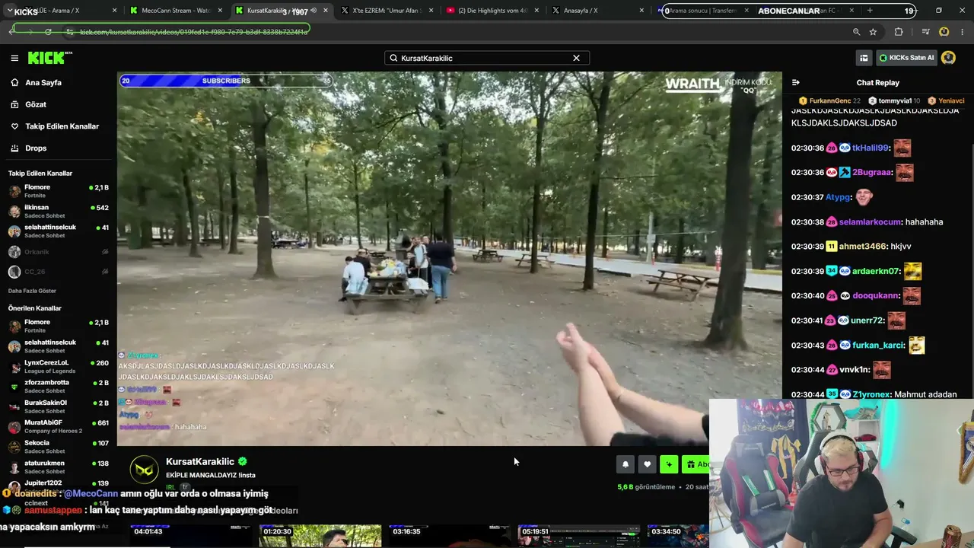
Task: Switch to the Anasayfa / X tab
Action: [592, 11]
